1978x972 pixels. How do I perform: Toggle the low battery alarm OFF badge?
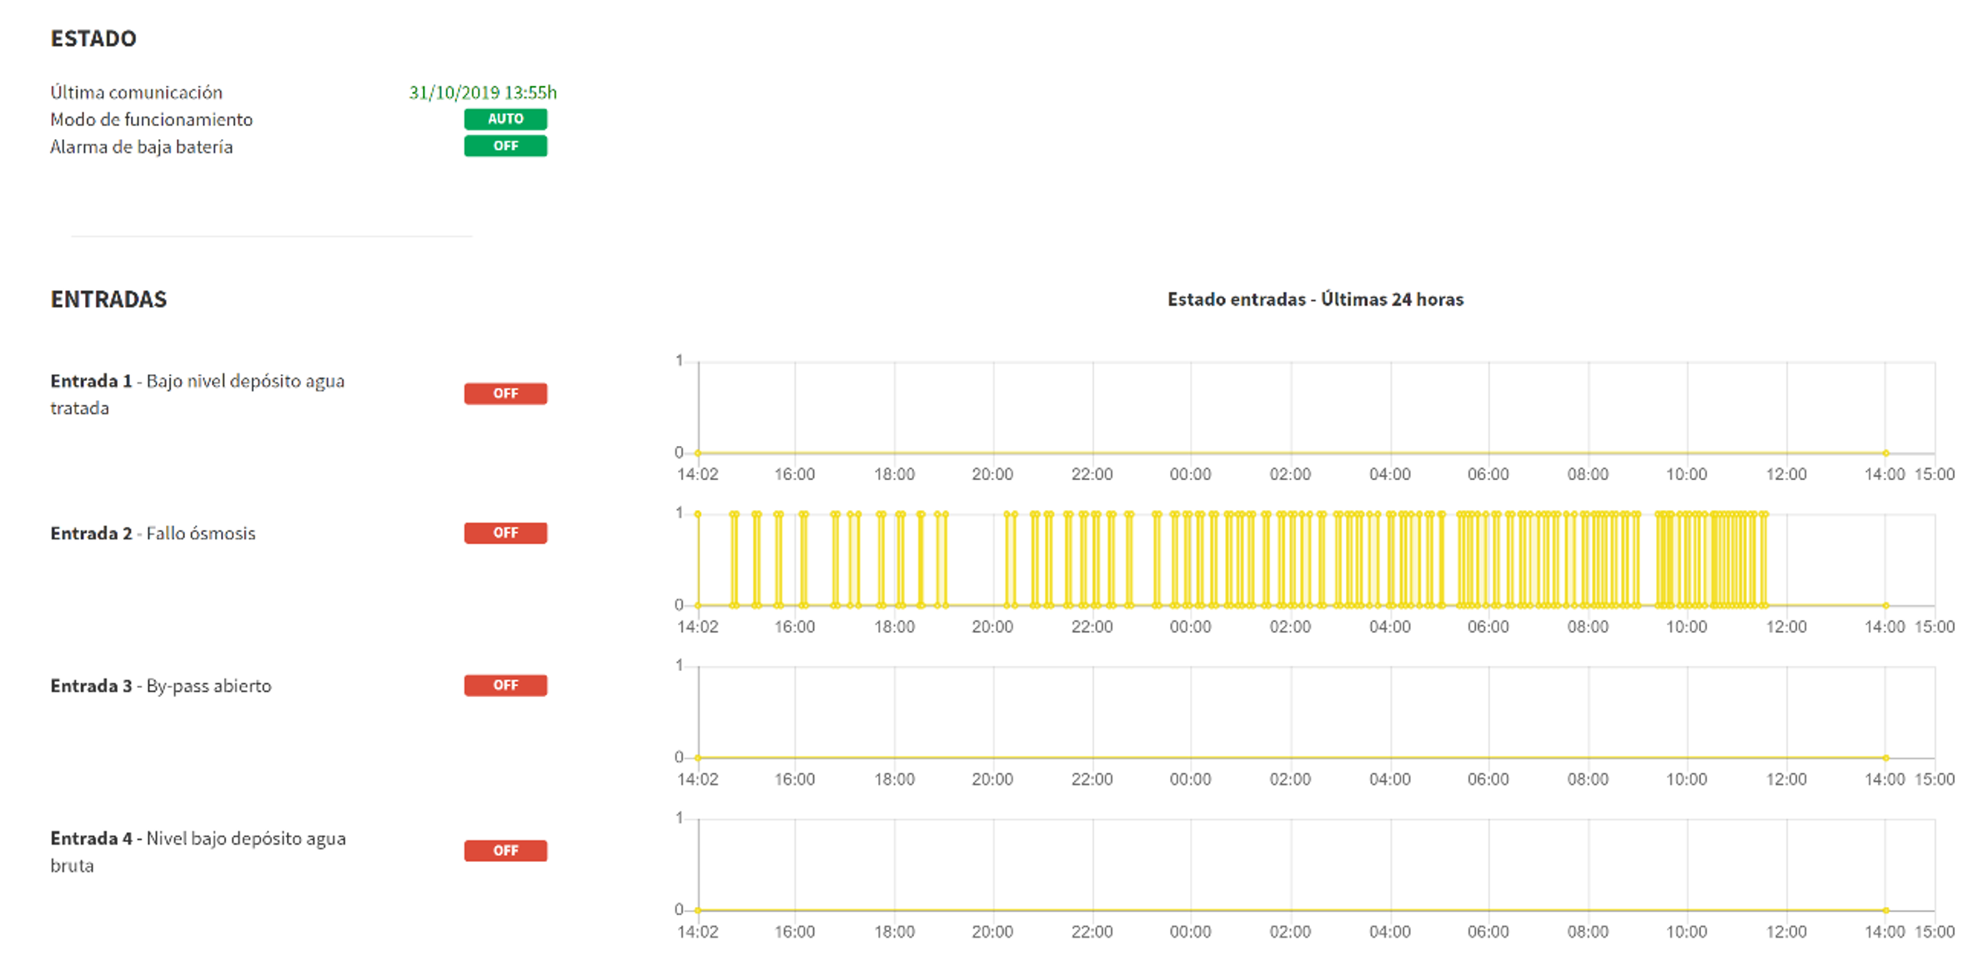point(505,146)
